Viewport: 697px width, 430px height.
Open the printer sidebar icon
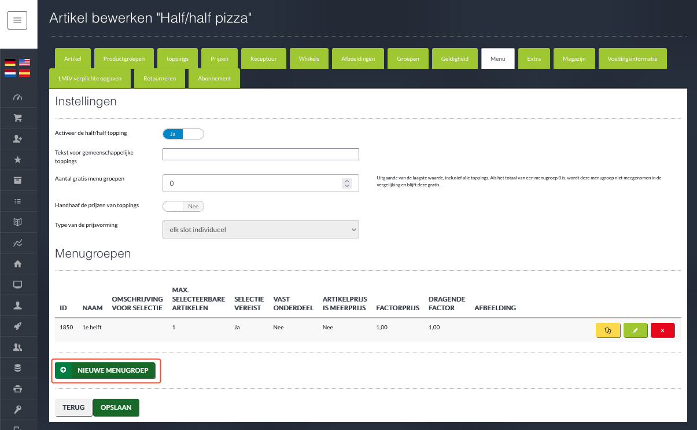point(17,388)
